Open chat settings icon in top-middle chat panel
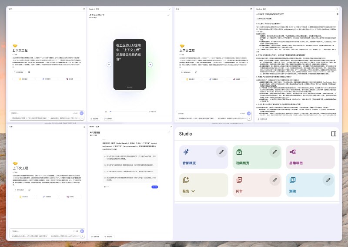This screenshot has height=247, width=348. point(251,9)
